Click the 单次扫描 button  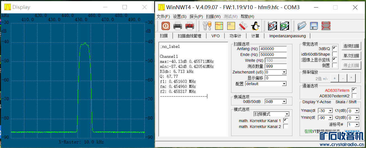[x=351, y=56]
